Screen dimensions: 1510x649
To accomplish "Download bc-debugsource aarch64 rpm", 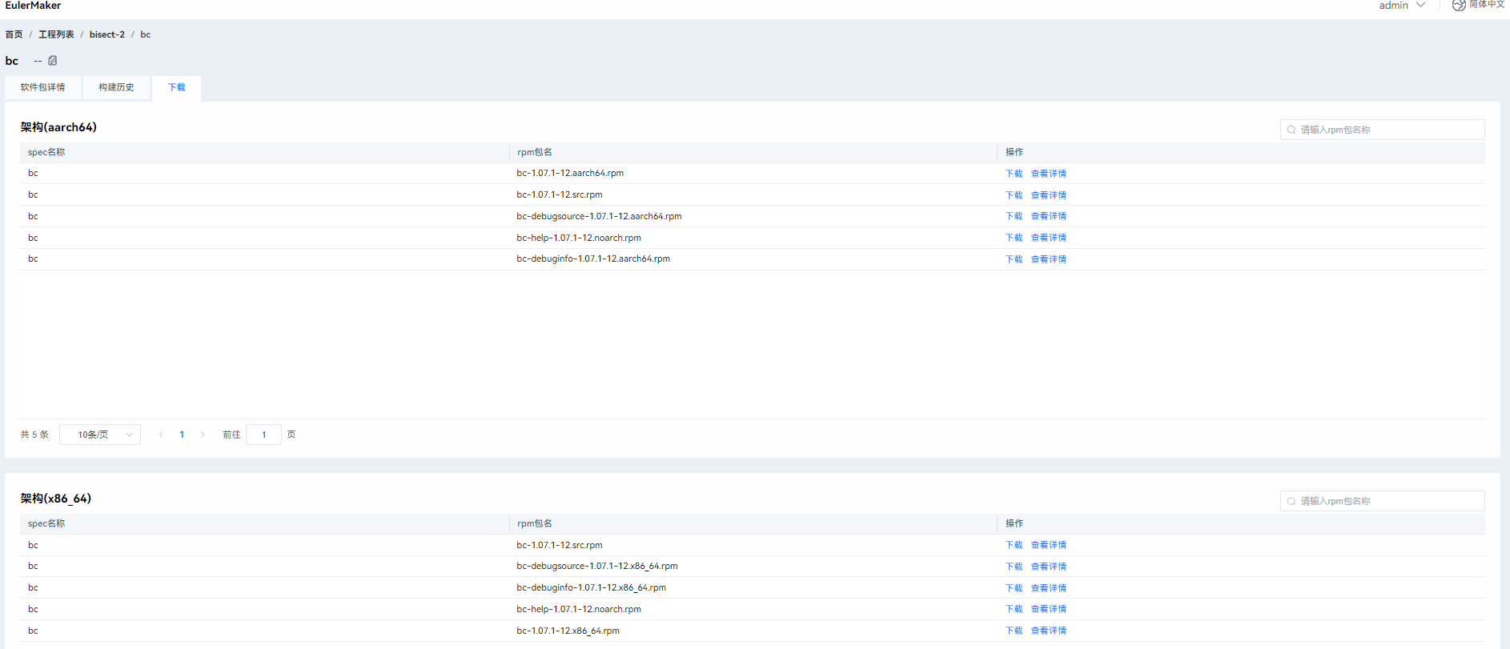I will [x=1014, y=216].
